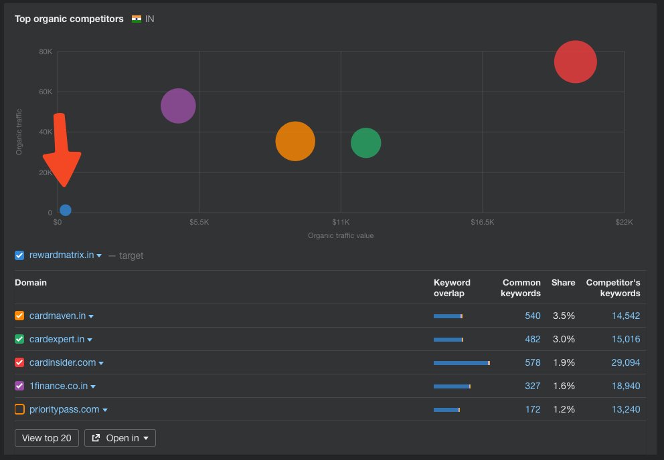Click competitor's keywords value 14,542
Image resolution: width=664 pixels, height=460 pixels.
(x=626, y=316)
